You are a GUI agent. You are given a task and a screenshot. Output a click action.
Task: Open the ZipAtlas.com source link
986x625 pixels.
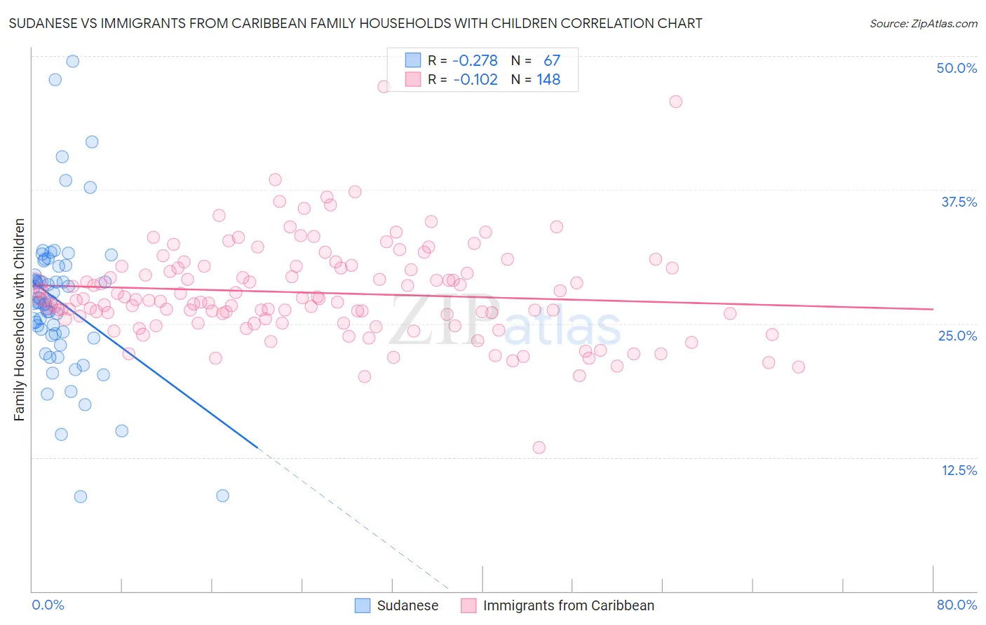[924, 23]
